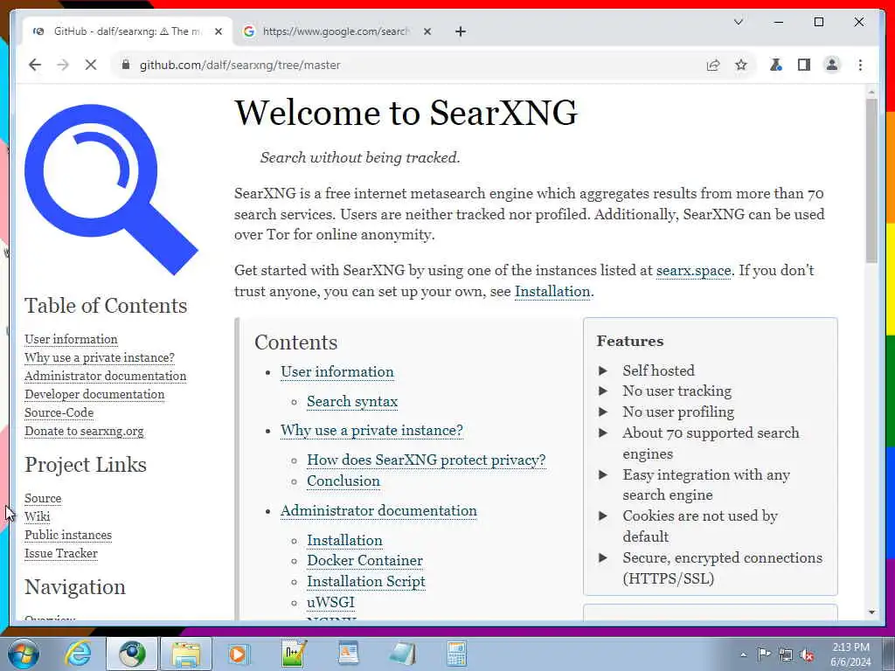
Task: Bookmark this page with the star icon
Action: 741,65
